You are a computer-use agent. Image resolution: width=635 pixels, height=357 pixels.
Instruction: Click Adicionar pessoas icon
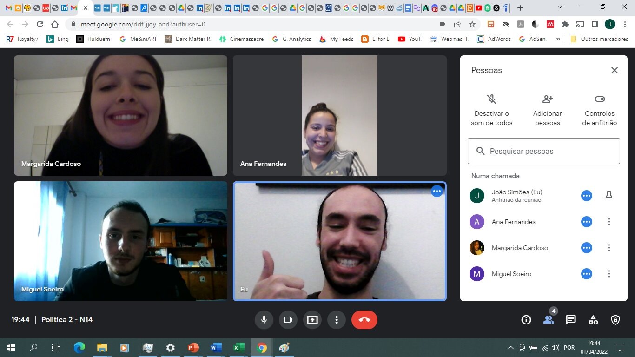pyautogui.click(x=548, y=99)
